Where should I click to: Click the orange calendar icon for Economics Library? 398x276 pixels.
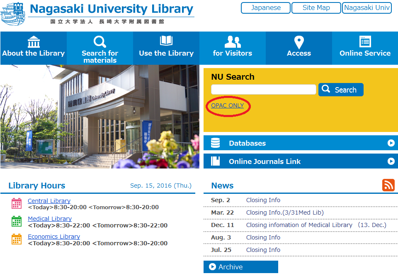tap(17, 239)
